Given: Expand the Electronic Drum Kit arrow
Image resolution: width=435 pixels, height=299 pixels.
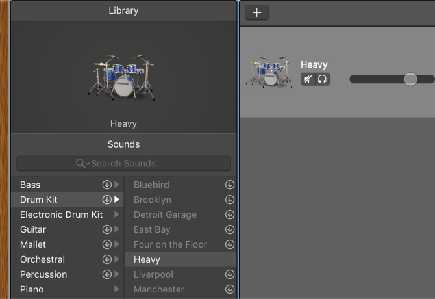Looking at the screenshot, I should tap(117, 215).
